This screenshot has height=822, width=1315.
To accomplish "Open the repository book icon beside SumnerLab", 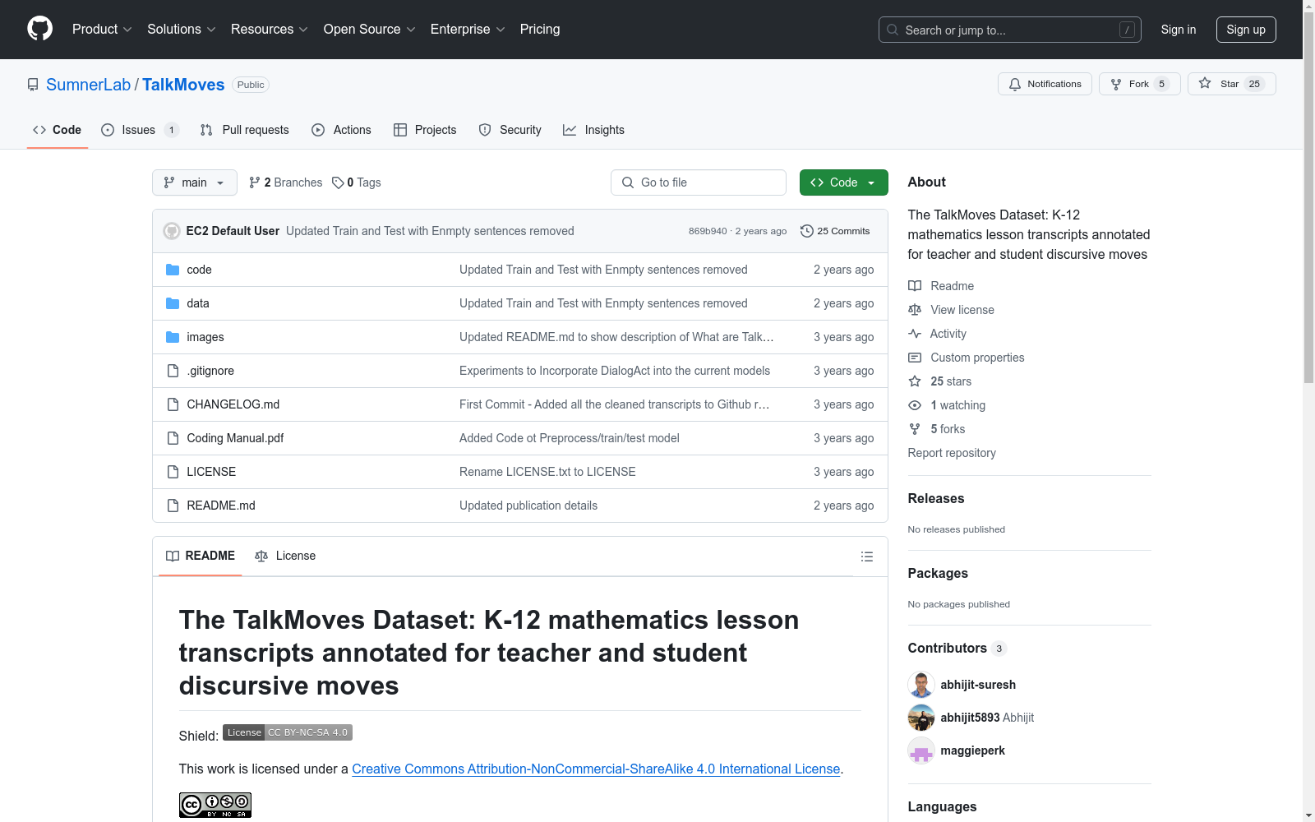I will point(33,85).
